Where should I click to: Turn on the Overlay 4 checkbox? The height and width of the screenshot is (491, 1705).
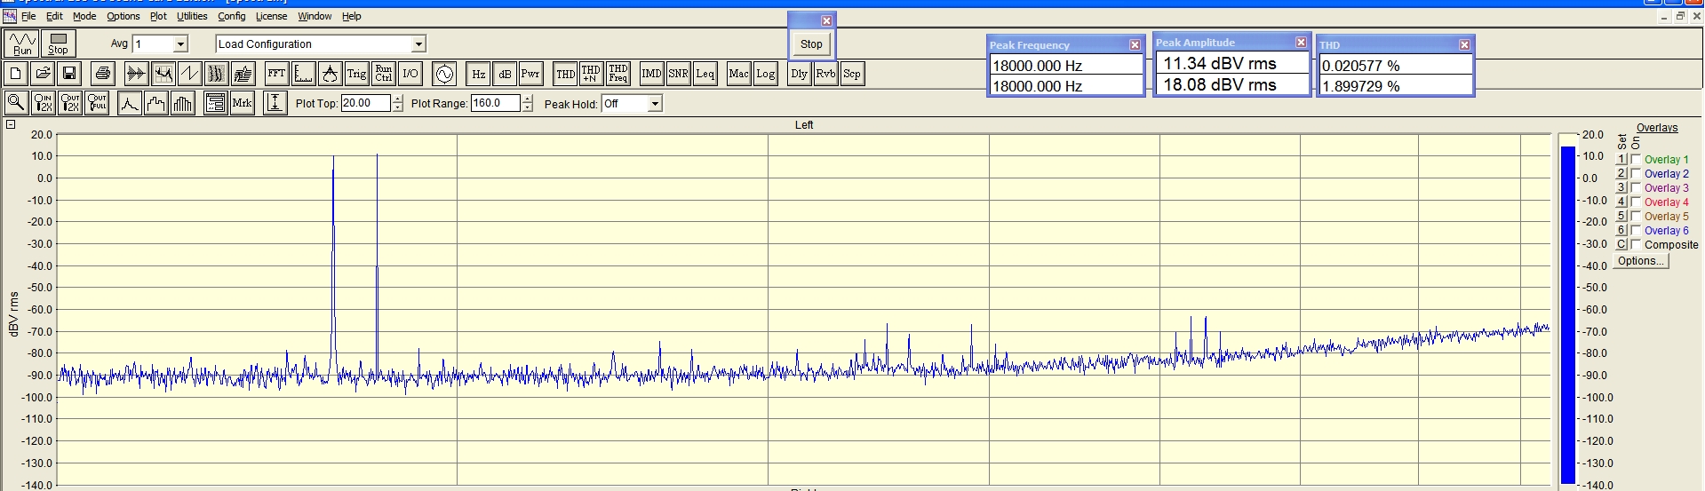tap(1636, 202)
